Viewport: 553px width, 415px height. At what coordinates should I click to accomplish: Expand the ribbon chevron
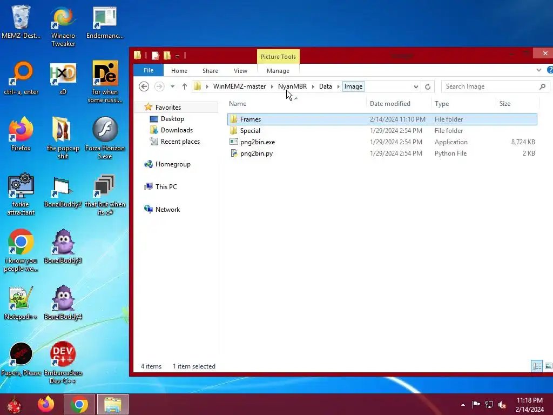point(539,70)
